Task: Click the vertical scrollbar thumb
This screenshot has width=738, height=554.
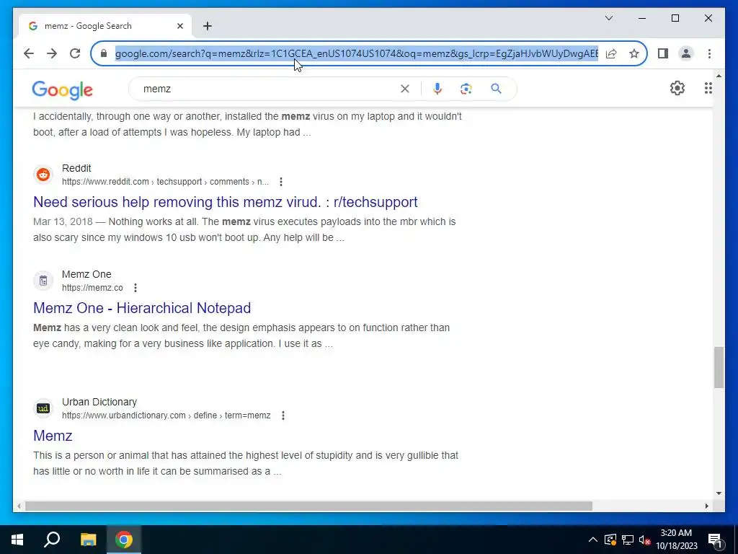Action: [x=719, y=367]
